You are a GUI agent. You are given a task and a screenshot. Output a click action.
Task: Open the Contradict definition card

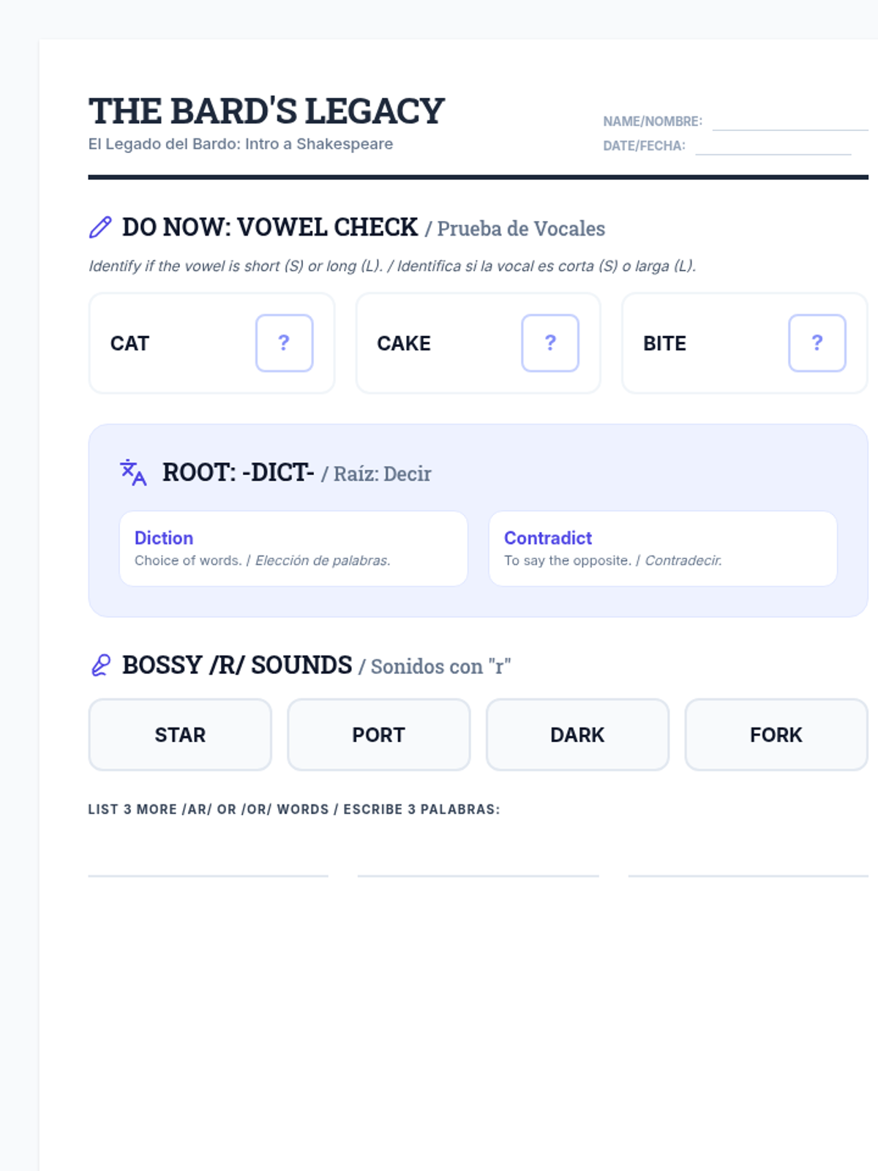(x=663, y=548)
